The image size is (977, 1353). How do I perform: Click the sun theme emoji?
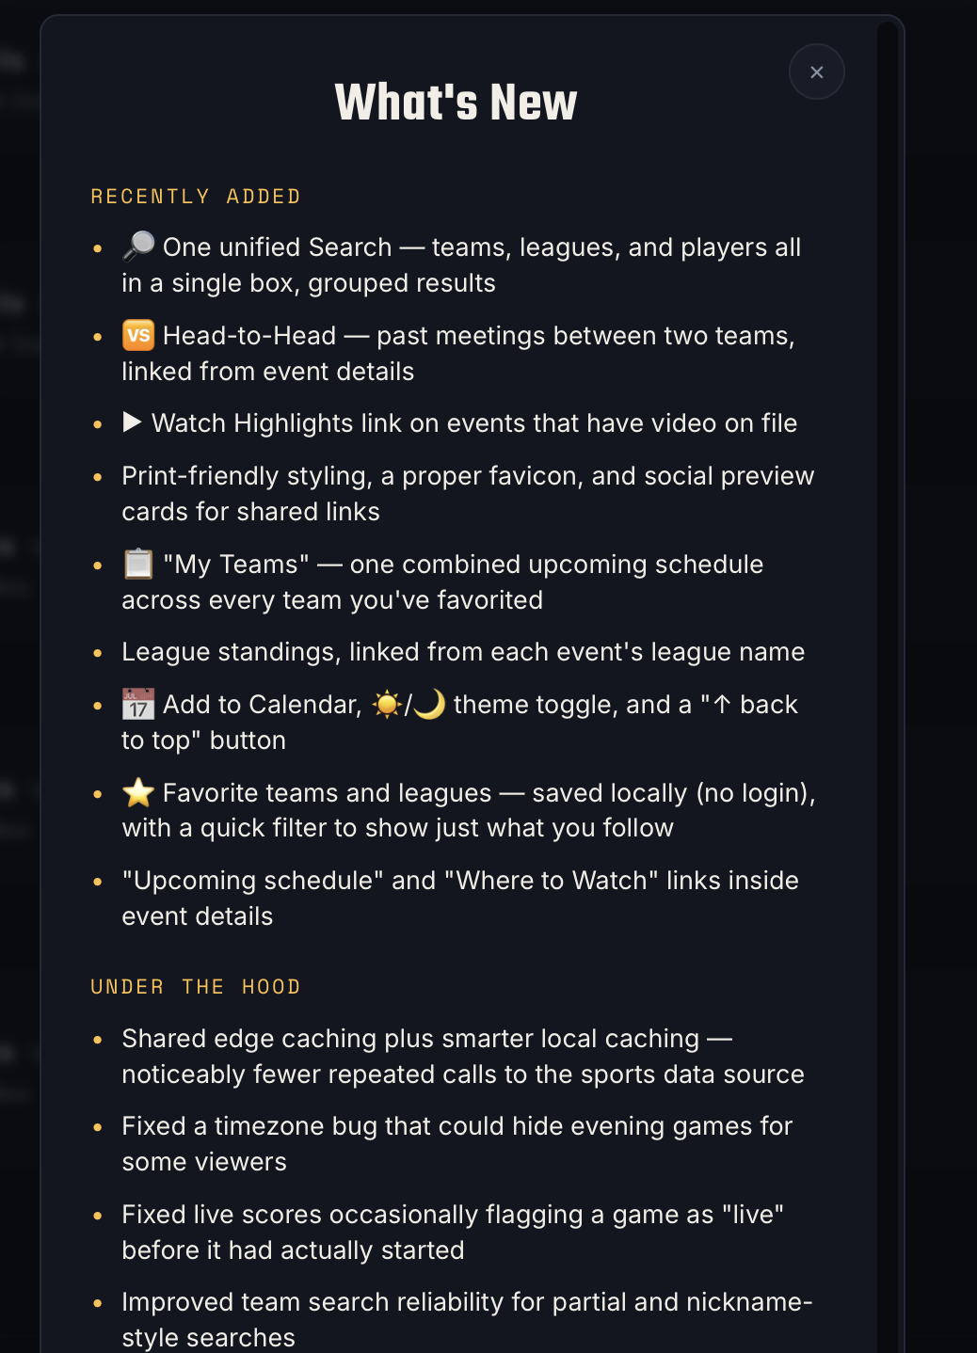pyautogui.click(x=387, y=704)
